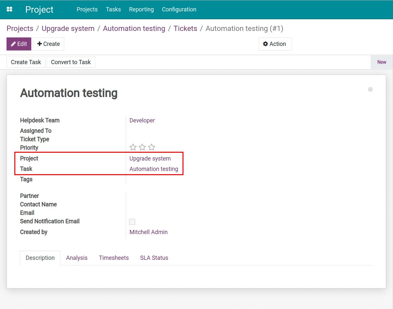Click the first priority star
Viewport: 393px width, 309px height.
[x=133, y=147]
